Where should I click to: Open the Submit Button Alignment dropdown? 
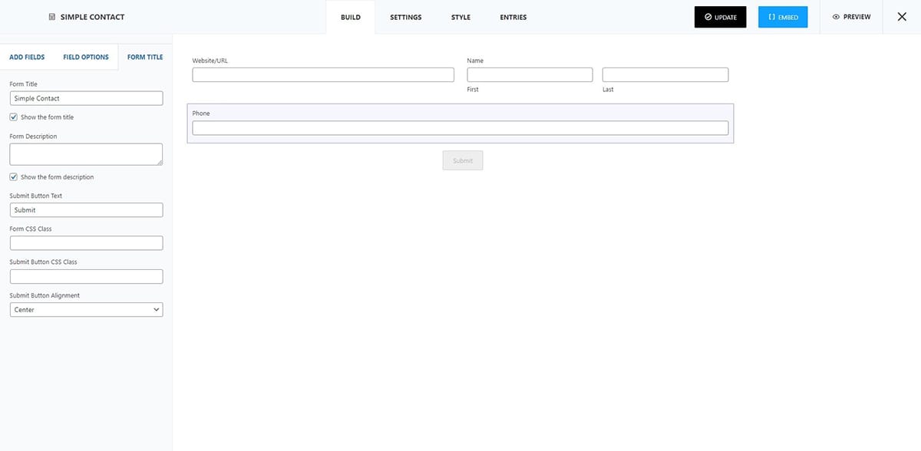[x=86, y=310]
